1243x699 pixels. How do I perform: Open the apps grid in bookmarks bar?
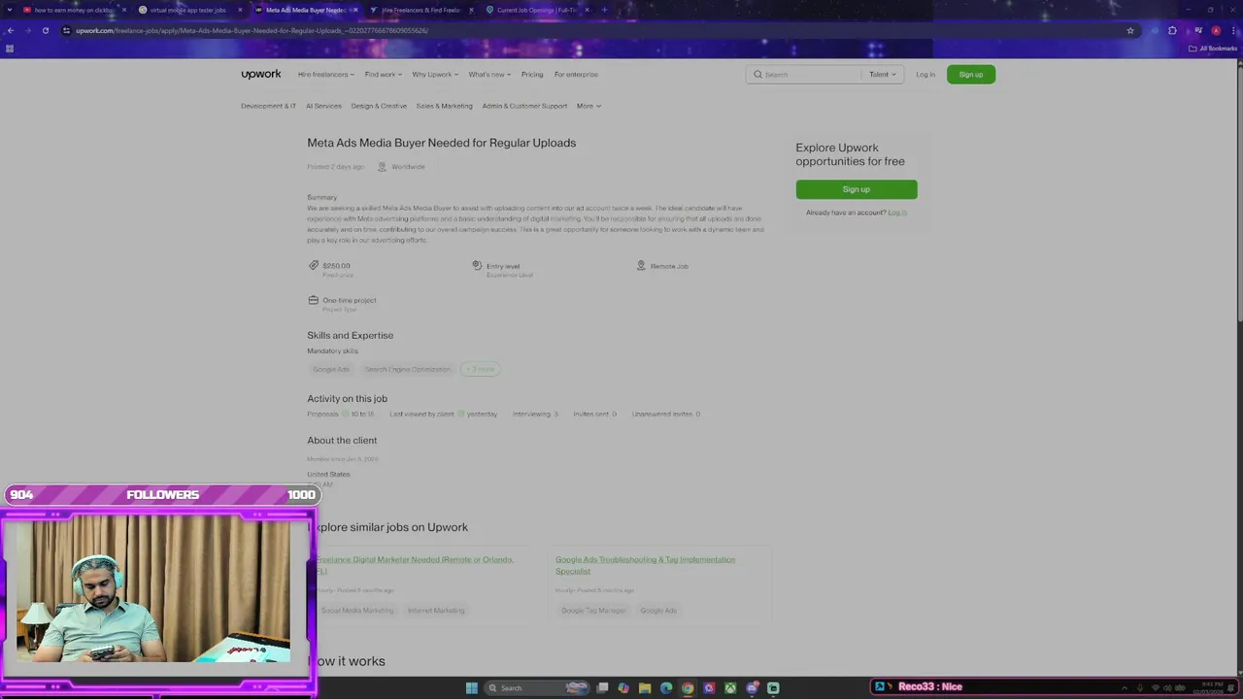coord(10,49)
